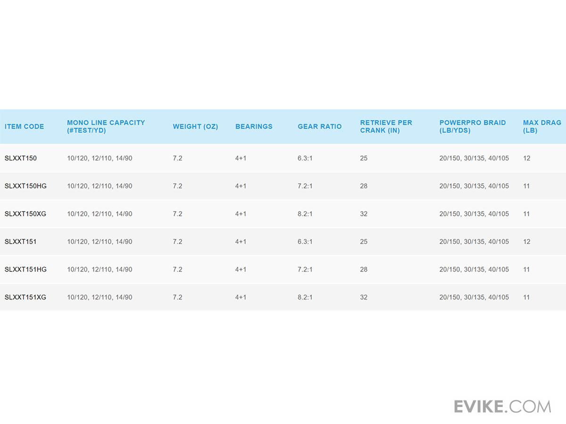566x424 pixels.
Task: Click the SLXXT150XG item code
Action: point(25,214)
